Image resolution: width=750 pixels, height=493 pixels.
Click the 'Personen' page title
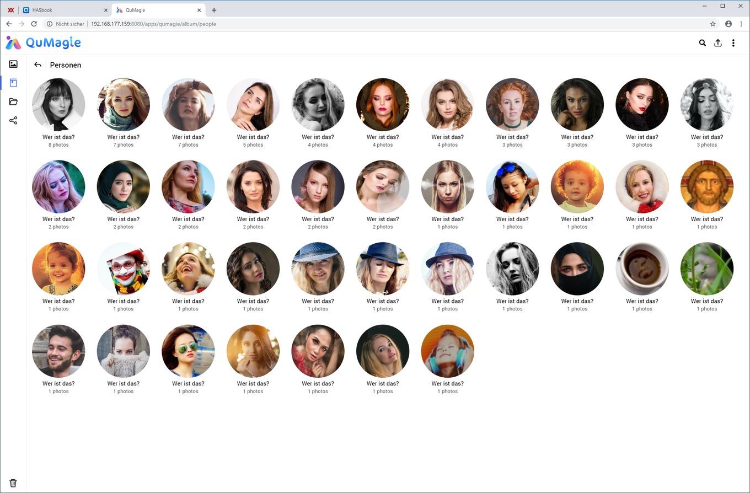(x=66, y=65)
